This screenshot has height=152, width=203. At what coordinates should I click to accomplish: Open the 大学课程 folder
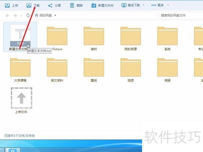point(20,70)
